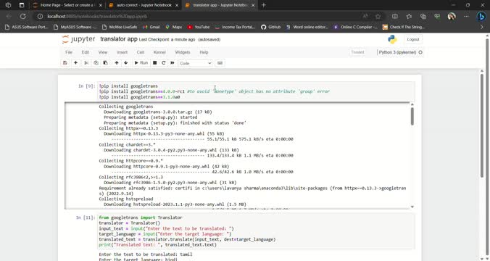Open the Widgets menu
Viewport: 490px width, 261px height.
(x=183, y=52)
